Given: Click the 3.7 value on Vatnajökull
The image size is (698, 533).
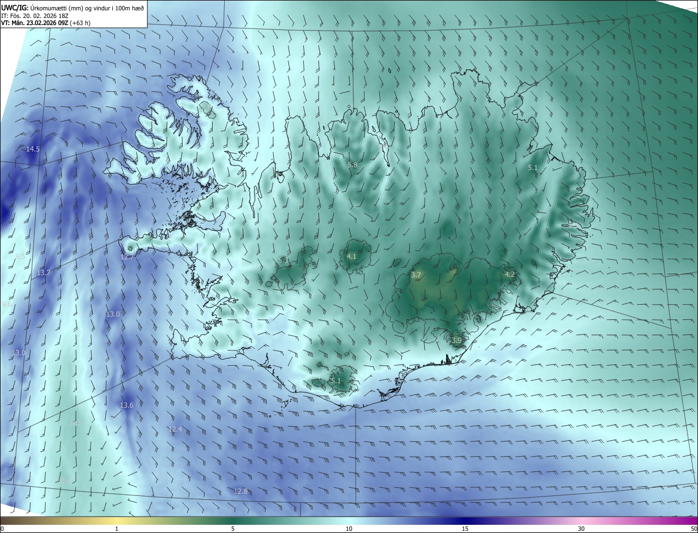Looking at the screenshot, I should (x=416, y=275).
